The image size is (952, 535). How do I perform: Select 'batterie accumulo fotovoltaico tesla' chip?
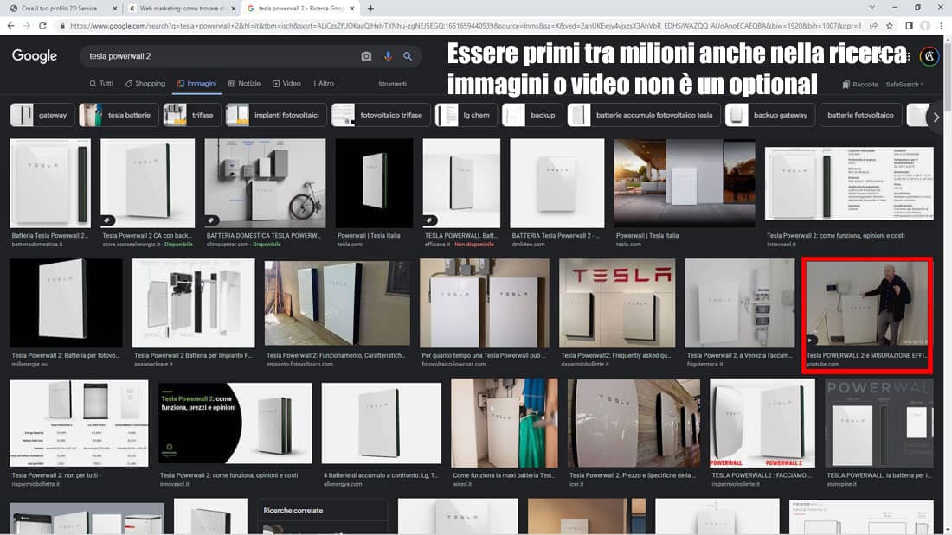pyautogui.click(x=644, y=115)
